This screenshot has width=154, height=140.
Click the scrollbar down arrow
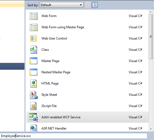pos(151,129)
